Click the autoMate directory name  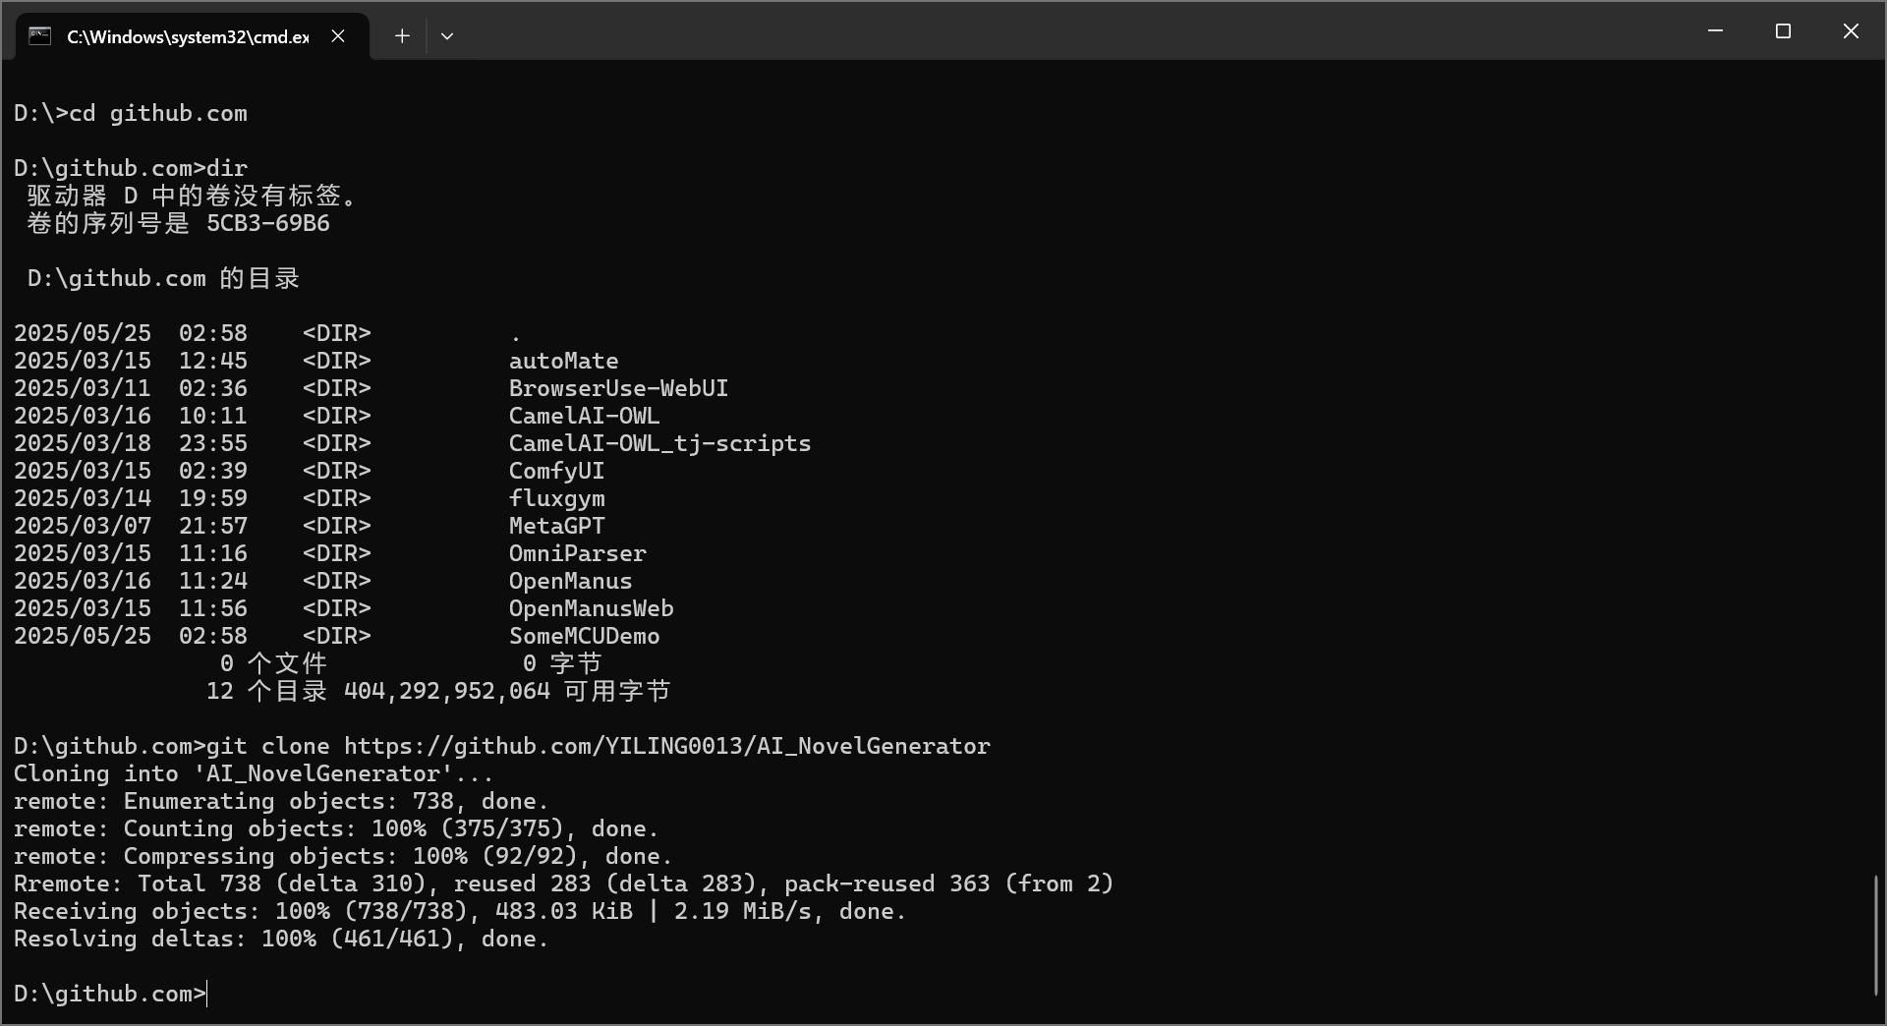pyautogui.click(x=564, y=361)
